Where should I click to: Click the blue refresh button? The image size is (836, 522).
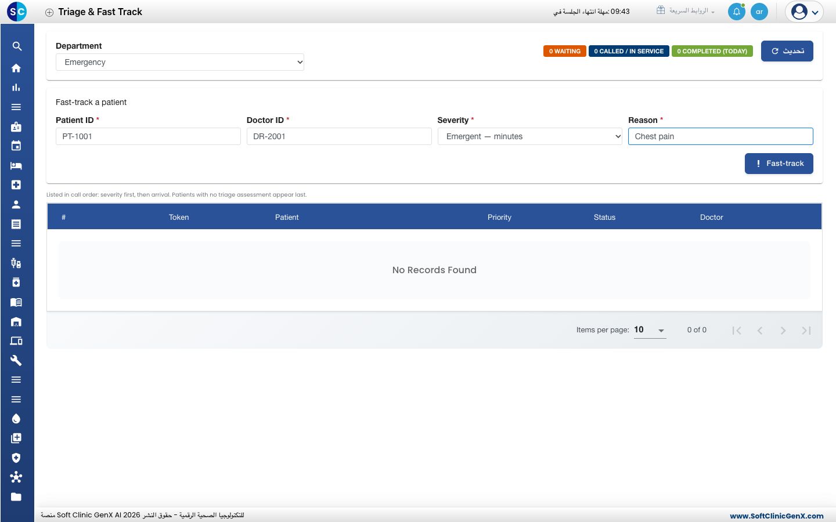click(x=787, y=51)
